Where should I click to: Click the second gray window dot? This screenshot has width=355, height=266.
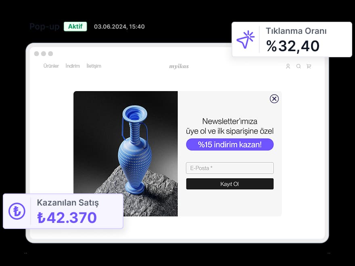(44, 54)
